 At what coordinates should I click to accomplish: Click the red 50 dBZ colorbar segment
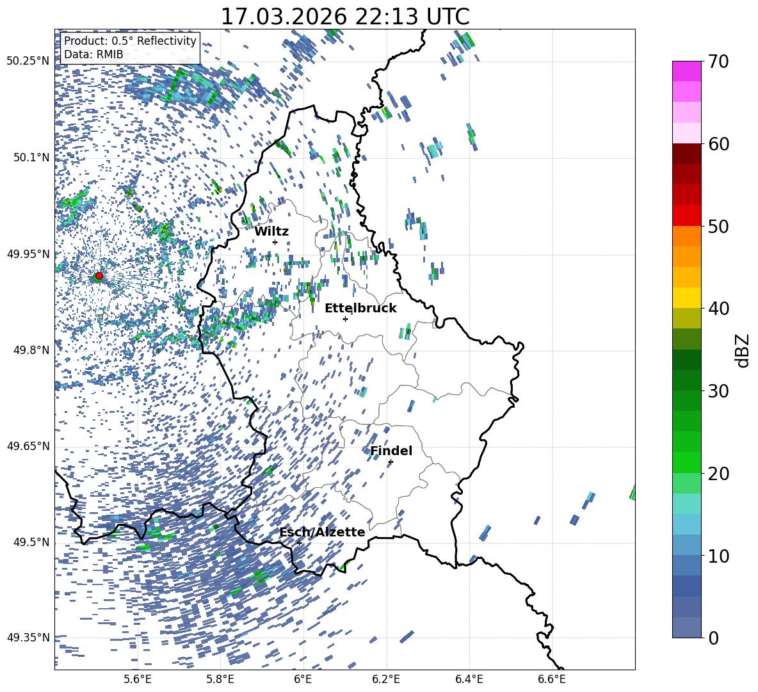[x=687, y=216]
